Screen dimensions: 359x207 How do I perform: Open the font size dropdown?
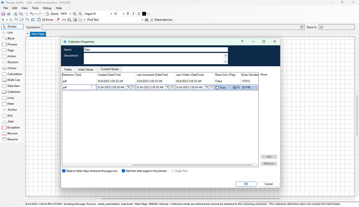pyautogui.click(x=123, y=14)
